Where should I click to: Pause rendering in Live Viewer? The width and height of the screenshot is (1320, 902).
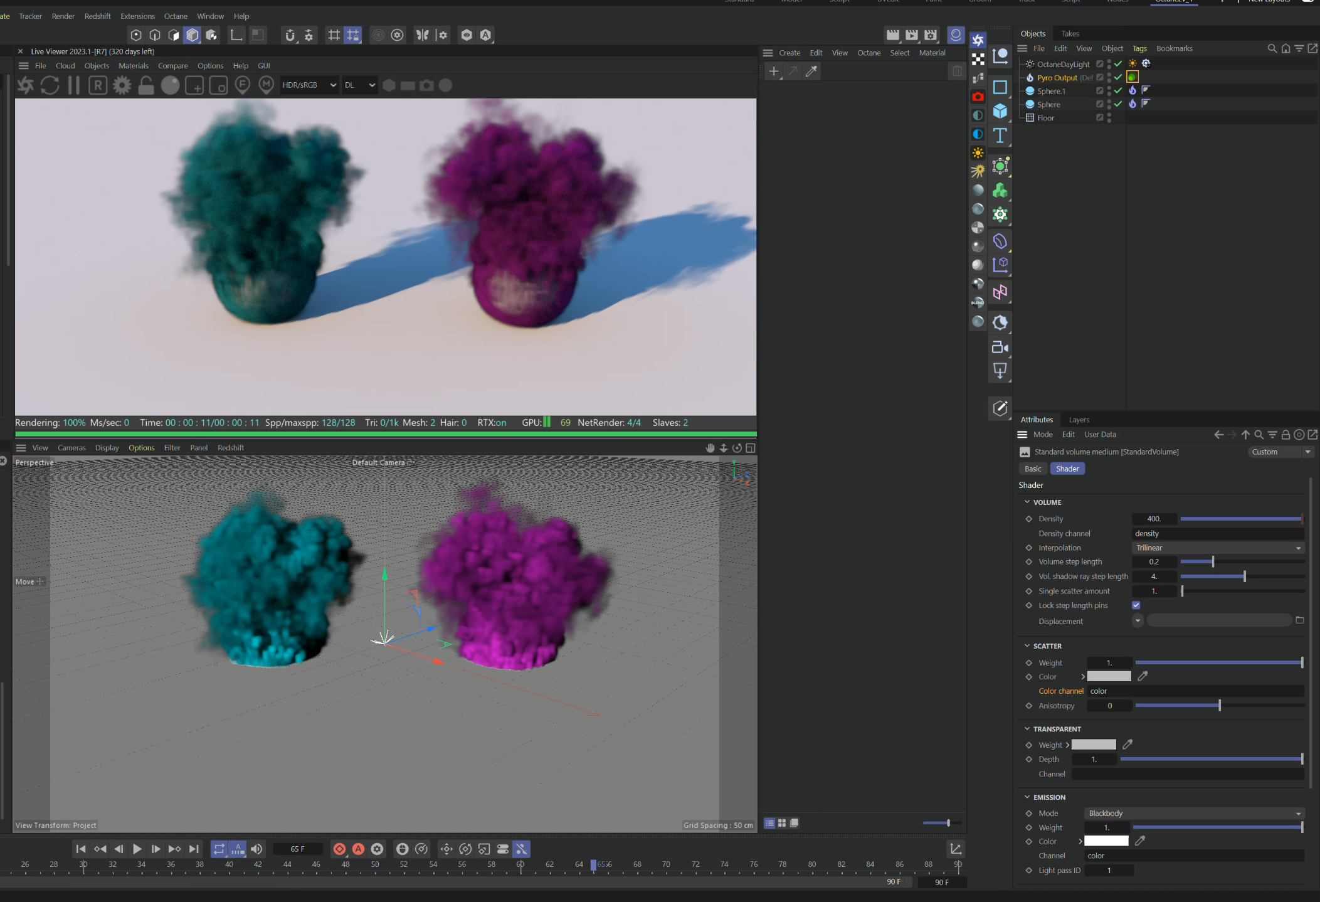pos(74,85)
